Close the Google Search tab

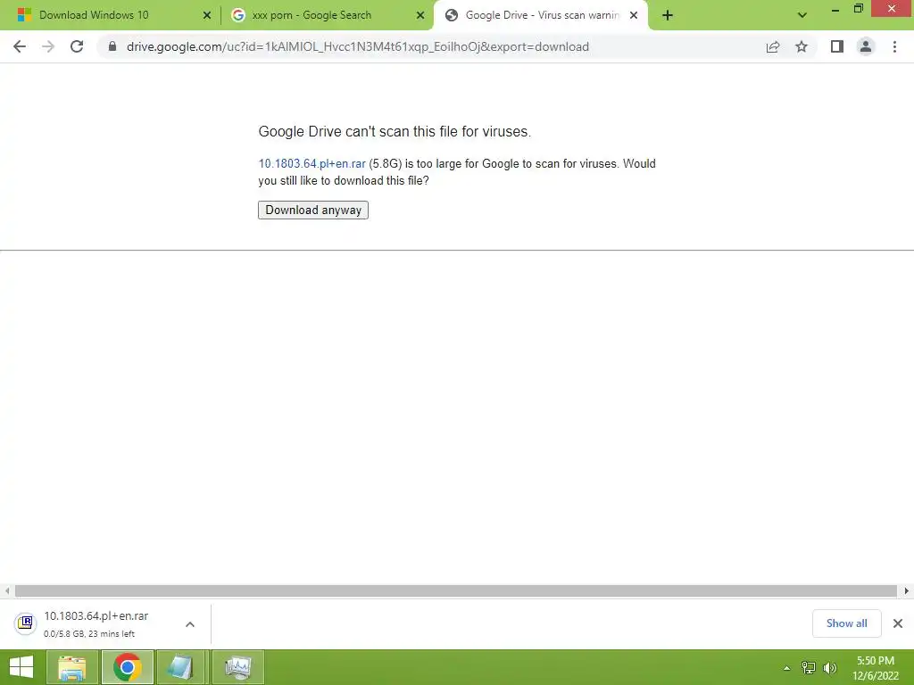click(420, 15)
